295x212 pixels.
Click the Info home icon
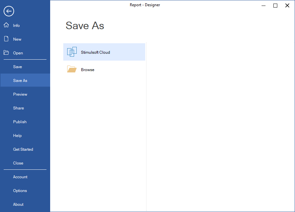6,25
